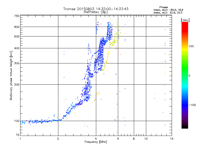Click x-axis tick label "10"
This screenshot has height=151, width=202.
click(146, 139)
